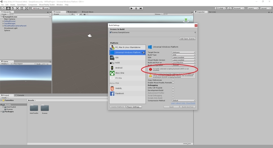This screenshot has height=148, width=273.
Task: Select the Hand tool in toolbar
Action: [x=3, y=8]
